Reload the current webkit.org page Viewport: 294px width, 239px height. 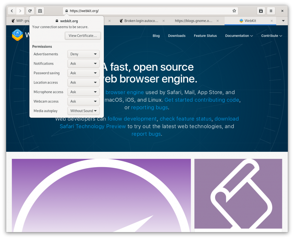pyautogui.click(x=30, y=11)
